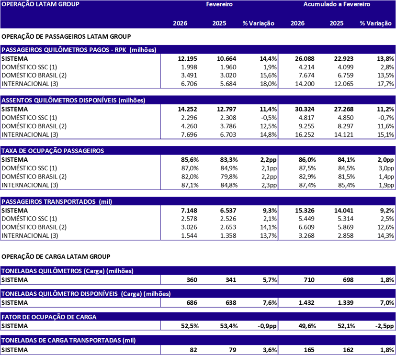396x355 pixels.
Task: Select the Passageiros Transportados (mil) header
Action: click(x=57, y=202)
